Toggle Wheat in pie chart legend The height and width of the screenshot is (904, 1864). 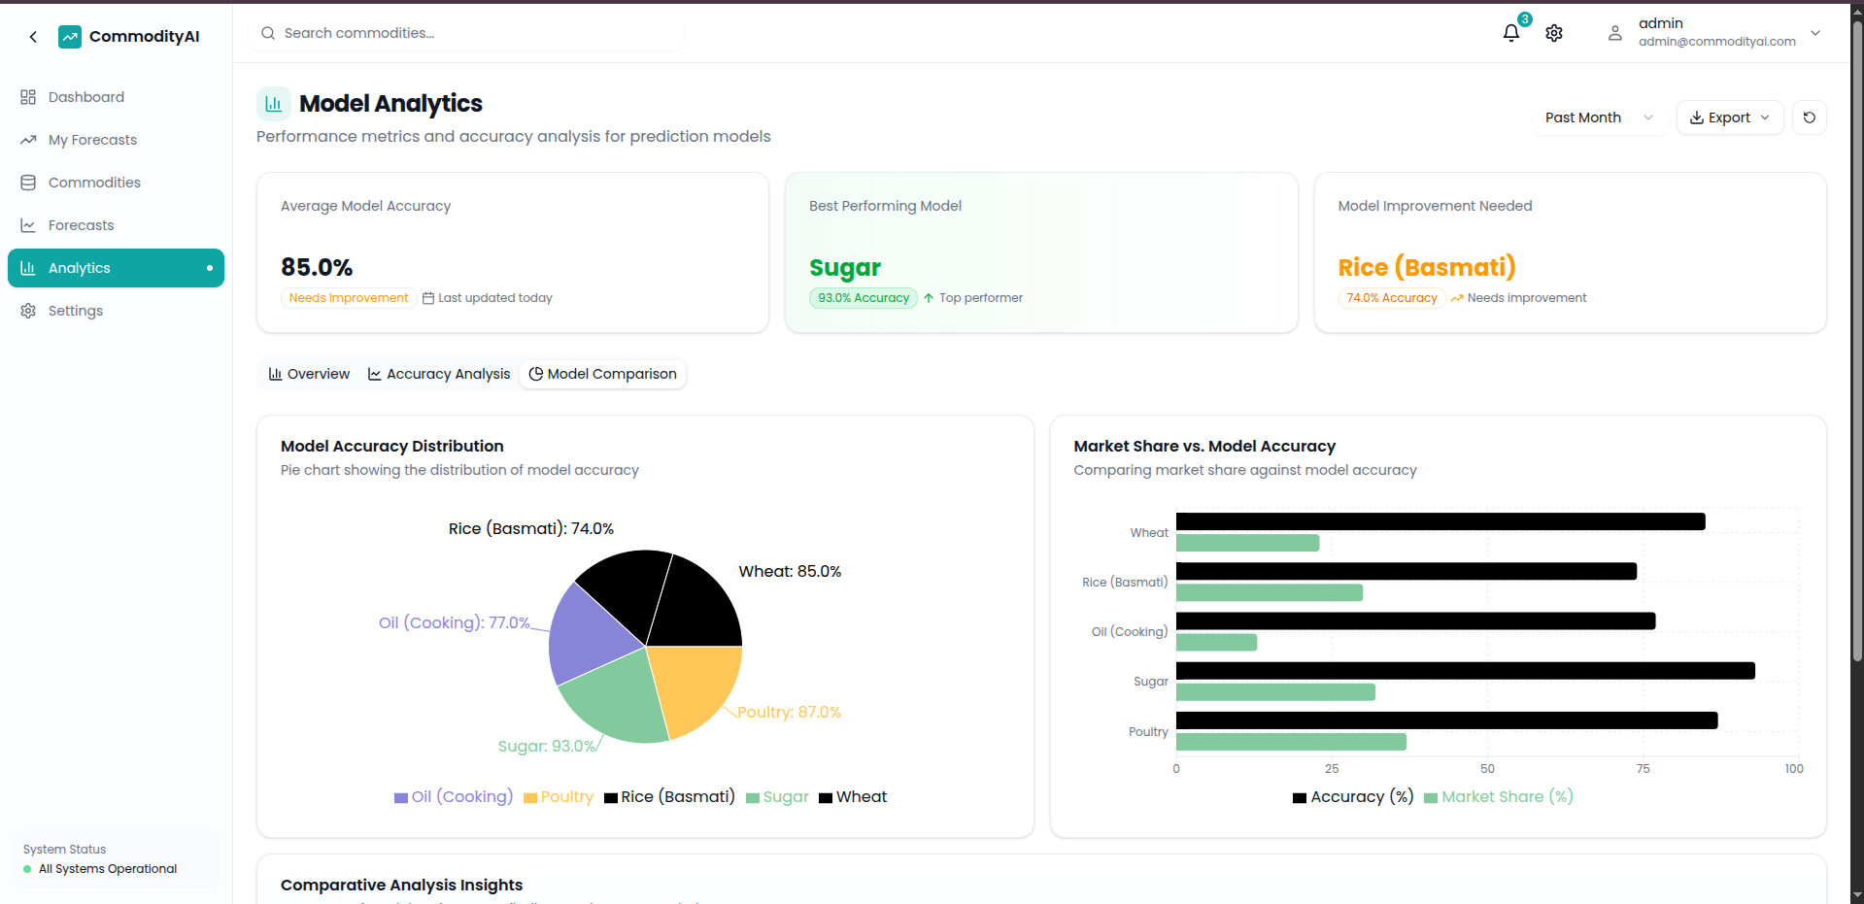853,797
